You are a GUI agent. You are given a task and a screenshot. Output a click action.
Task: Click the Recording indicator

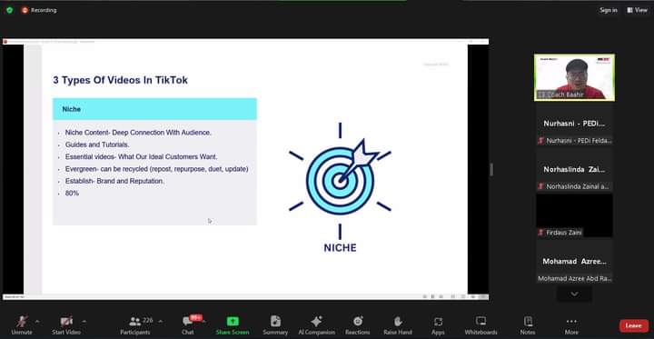point(39,10)
